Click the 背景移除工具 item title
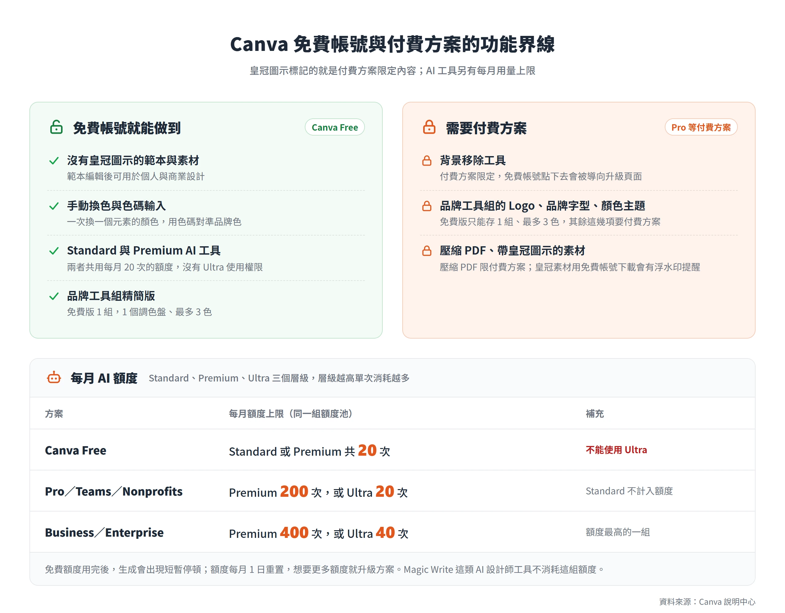785x613 pixels. click(473, 160)
